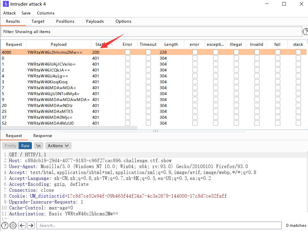Toggle fail checkbox in row 4080
308x231 pixels.
[278, 52]
